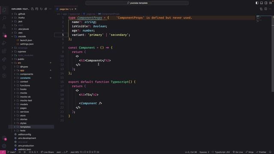Open the Customize Layout icon
The width and height of the screenshot is (274, 154).
(x=270, y=3)
